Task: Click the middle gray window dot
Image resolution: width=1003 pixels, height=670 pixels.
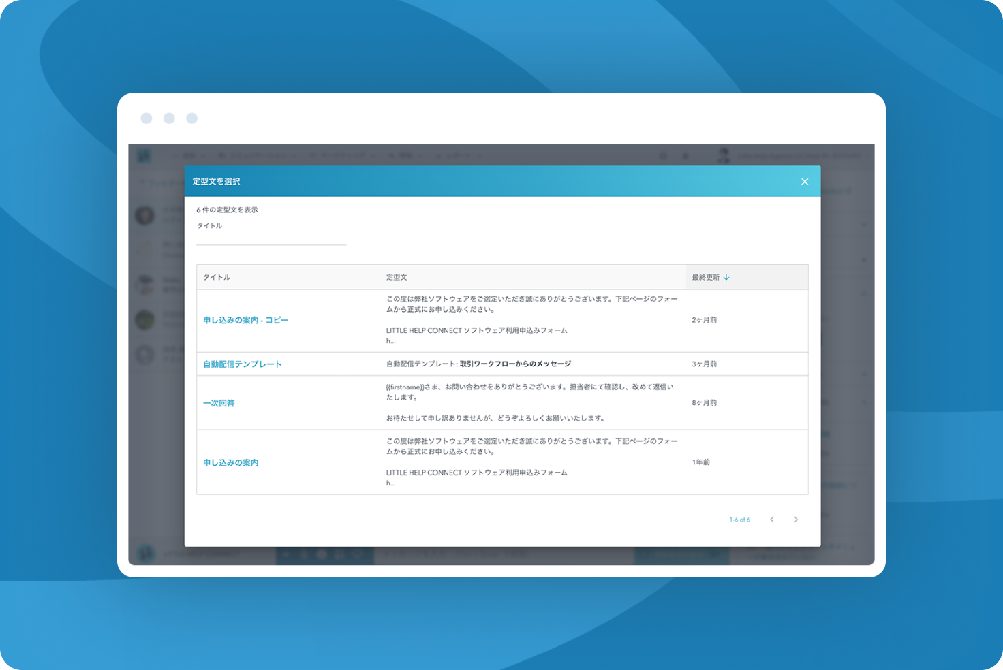Action: (169, 118)
